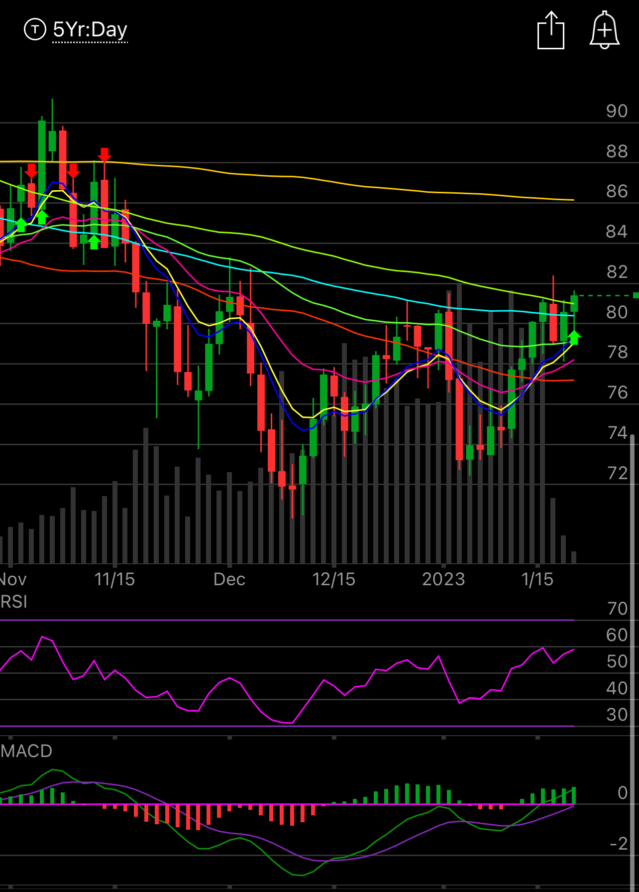
Task: Click the 12/15 date axis label
Action: pos(334,579)
